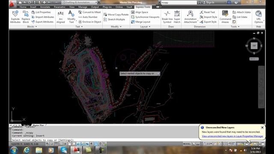Launch Move/Copy/Rotate tool

click(x=116, y=15)
